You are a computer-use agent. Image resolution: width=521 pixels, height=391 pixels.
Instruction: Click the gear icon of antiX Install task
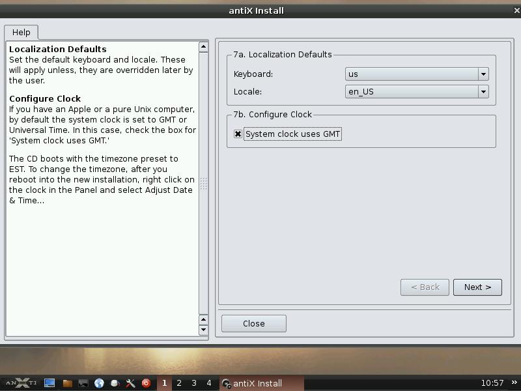pyautogui.click(x=226, y=383)
